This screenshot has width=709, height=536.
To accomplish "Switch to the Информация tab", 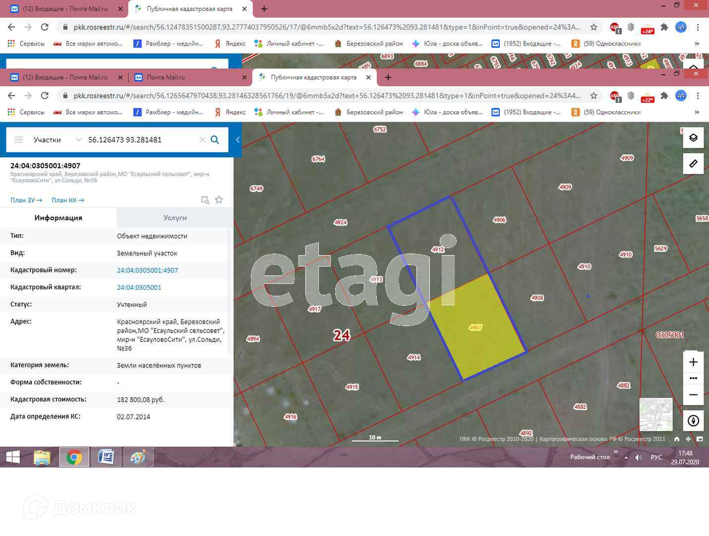I will click(59, 218).
